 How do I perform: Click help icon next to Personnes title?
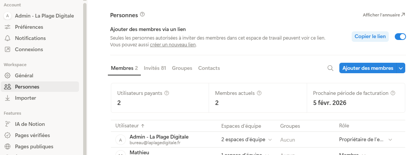pyautogui.click(x=142, y=15)
